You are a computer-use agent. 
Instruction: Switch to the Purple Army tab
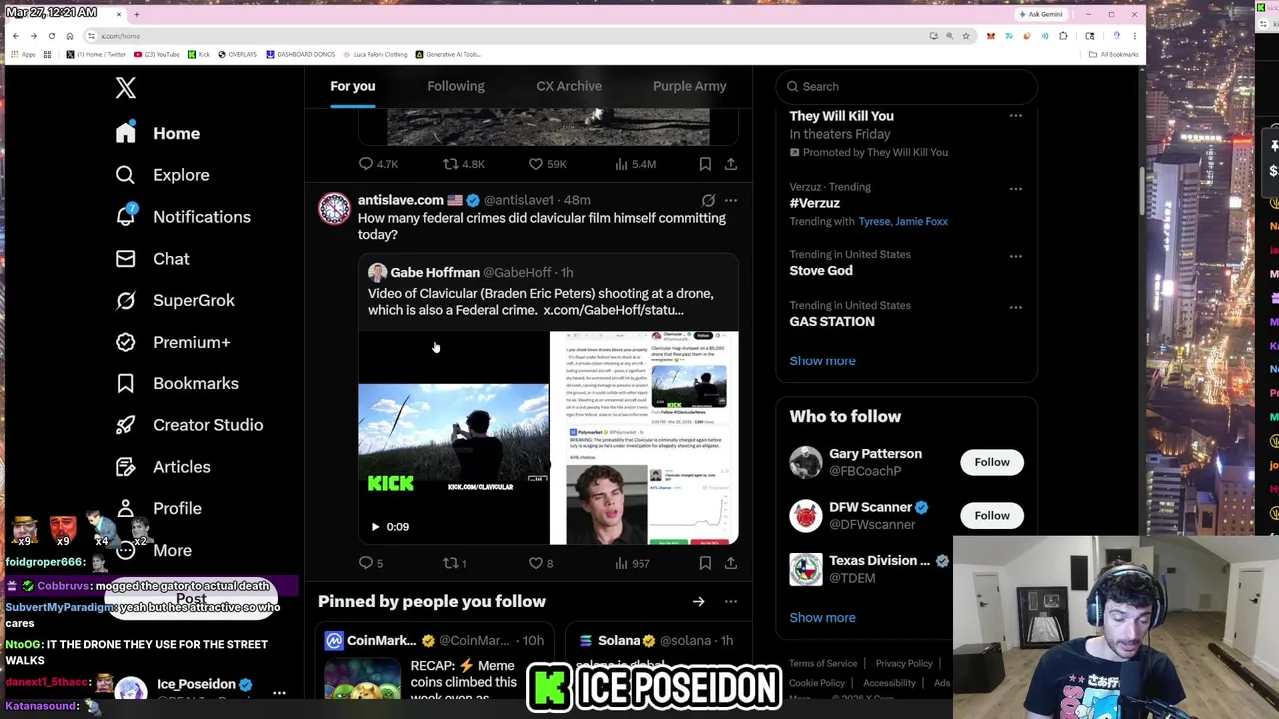tap(689, 86)
